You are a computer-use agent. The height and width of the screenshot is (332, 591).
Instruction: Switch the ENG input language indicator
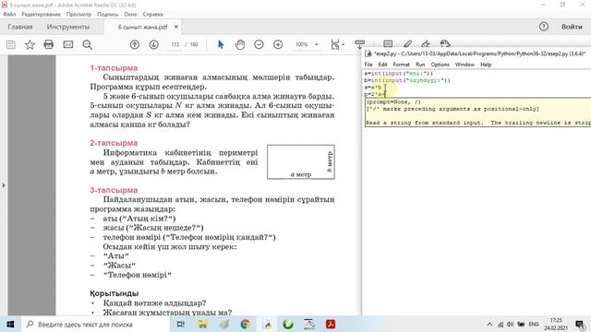click(x=534, y=324)
